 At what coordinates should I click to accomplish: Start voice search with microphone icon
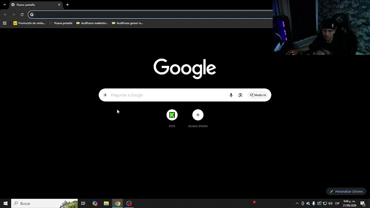point(231,95)
